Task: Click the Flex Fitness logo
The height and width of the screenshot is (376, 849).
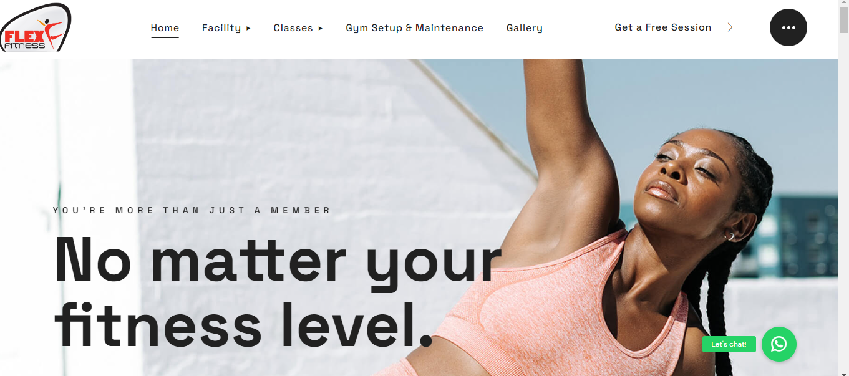Action: tap(36, 27)
